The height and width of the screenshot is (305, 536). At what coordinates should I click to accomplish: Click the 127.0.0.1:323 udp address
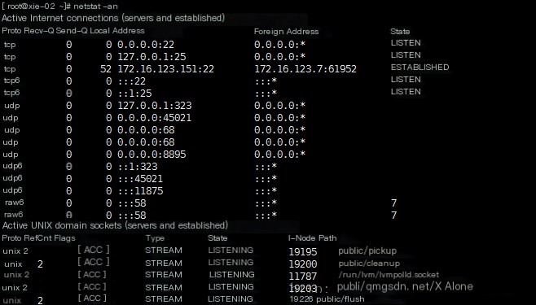pyautogui.click(x=155, y=106)
